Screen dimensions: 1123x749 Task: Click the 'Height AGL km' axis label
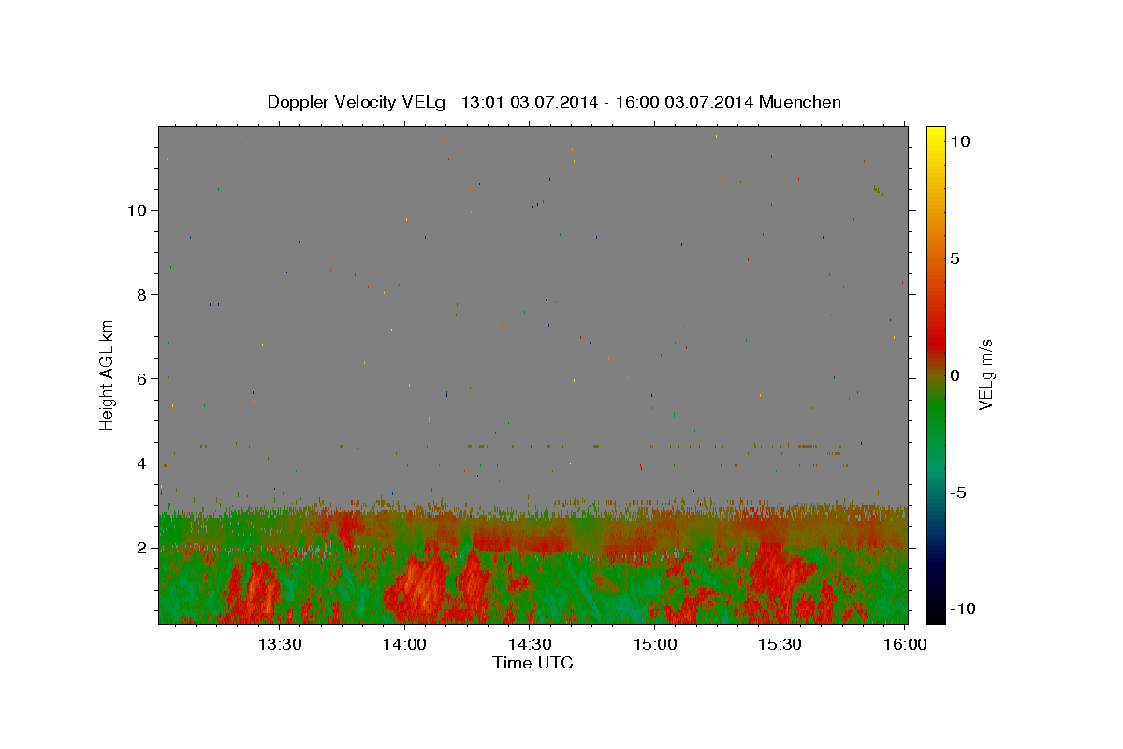coord(107,374)
